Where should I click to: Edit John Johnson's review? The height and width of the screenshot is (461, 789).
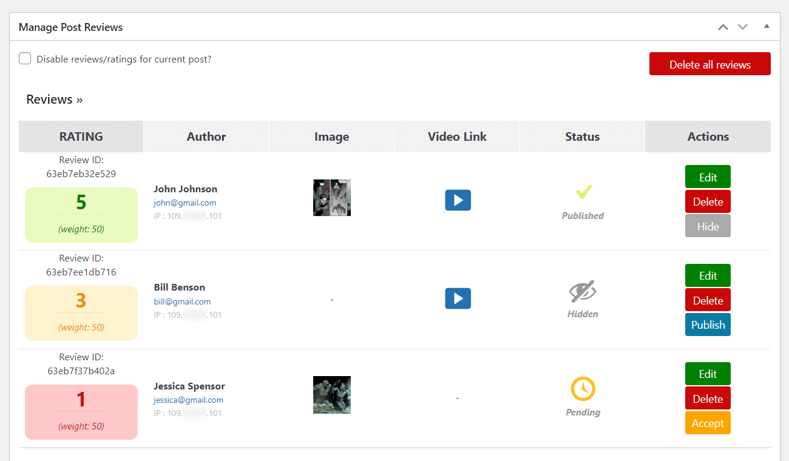click(708, 177)
